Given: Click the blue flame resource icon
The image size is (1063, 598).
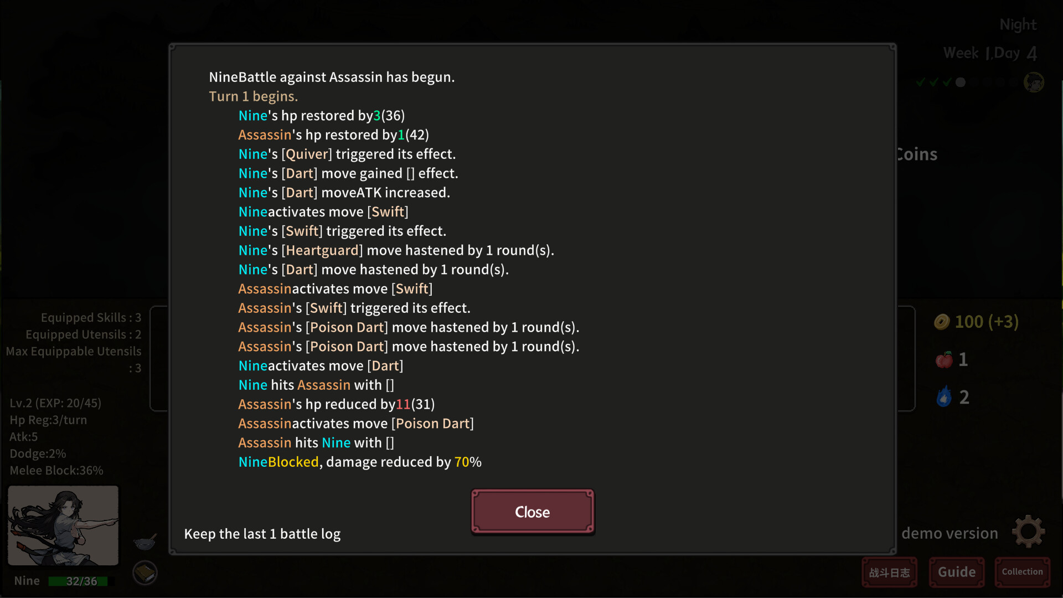Looking at the screenshot, I should point(944,396).
